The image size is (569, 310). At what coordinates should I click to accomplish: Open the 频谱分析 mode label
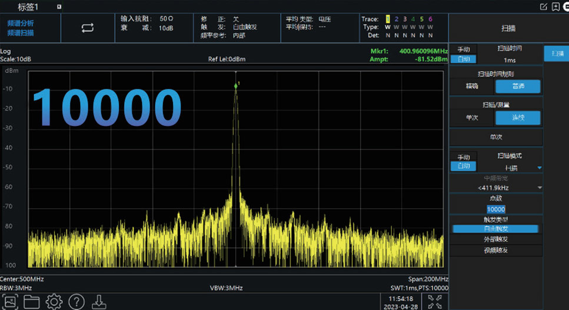(x=21, y=23)
